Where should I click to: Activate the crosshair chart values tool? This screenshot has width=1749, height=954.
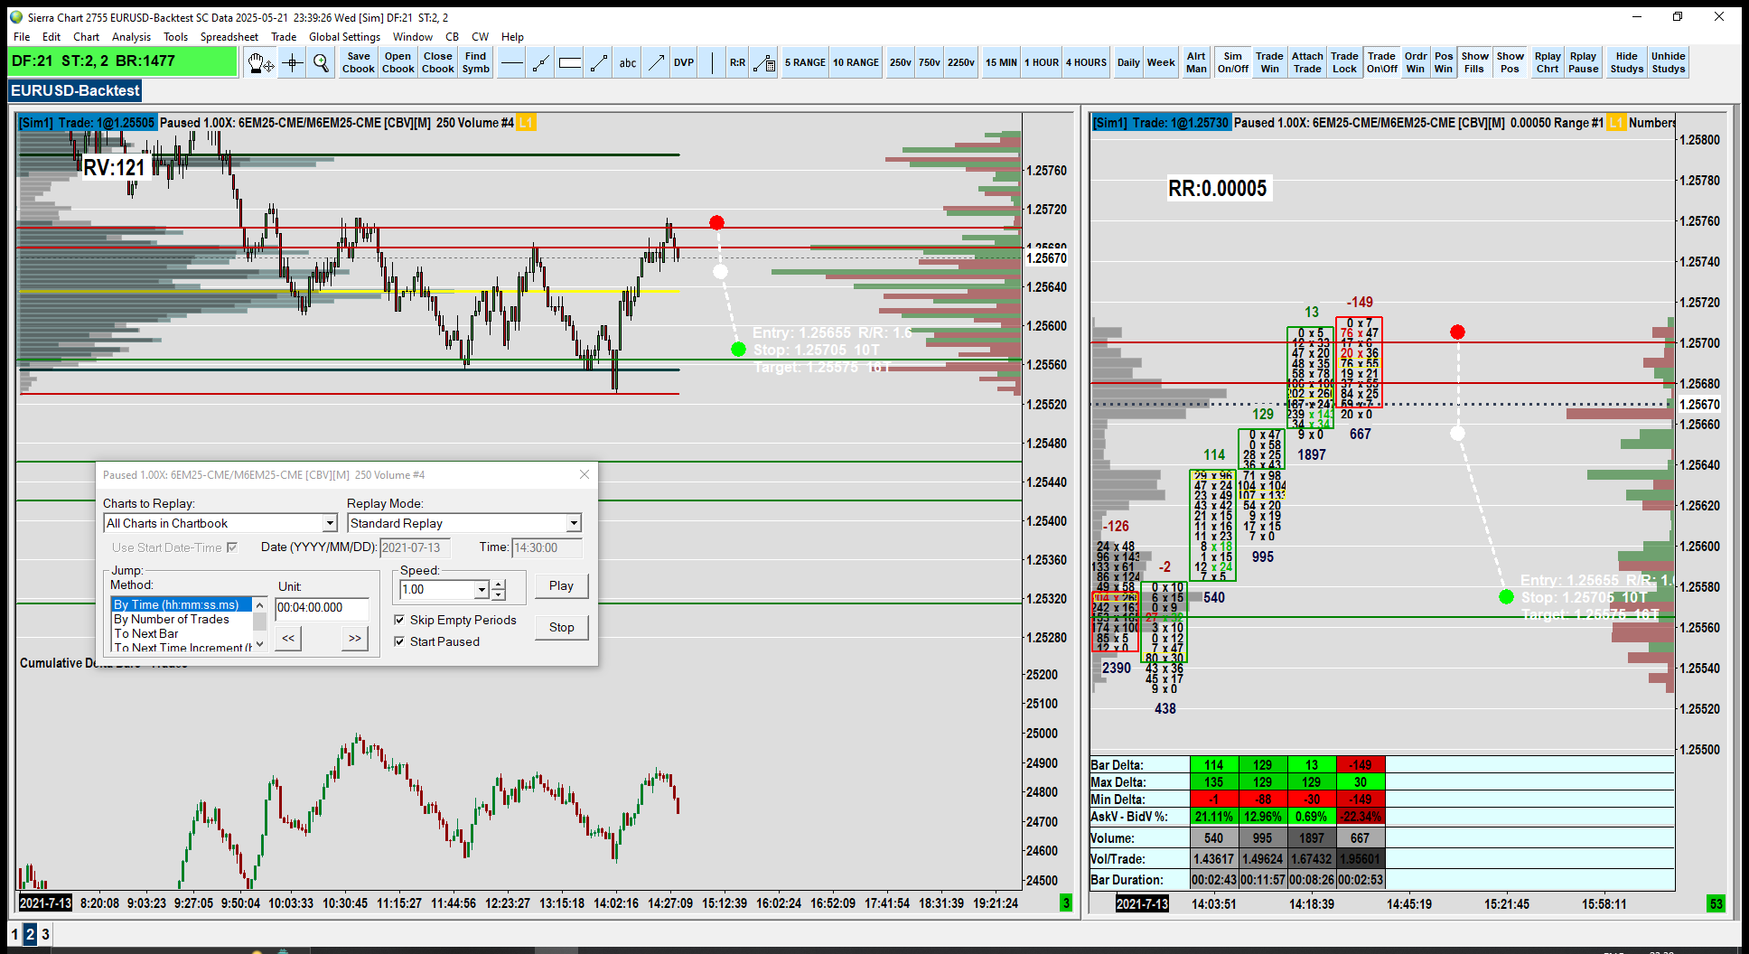coord(292,62)
